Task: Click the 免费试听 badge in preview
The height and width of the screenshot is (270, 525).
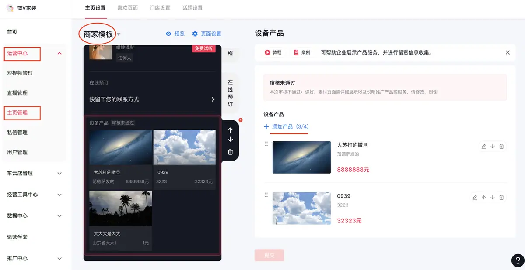Action: [x=204, y=48]
